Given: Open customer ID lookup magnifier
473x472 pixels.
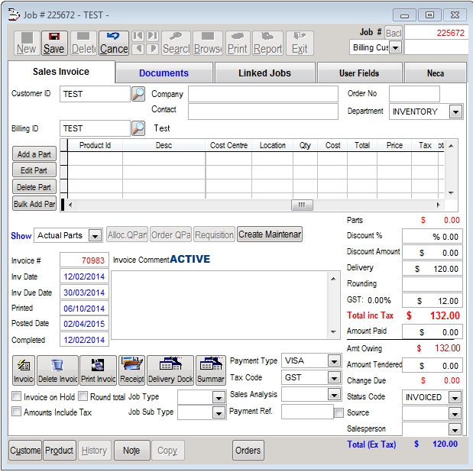Looking at the screenshot, I should click(138, 94).
